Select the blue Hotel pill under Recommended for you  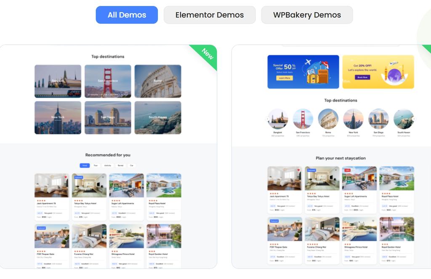point(85,165)
